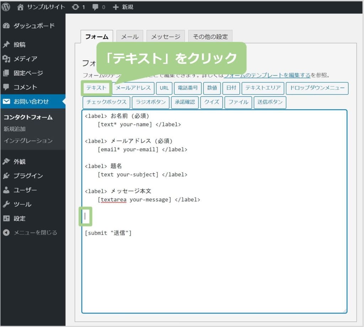Viewport: 364px width, 327px height.
Task: Open コンタクトフォーム in the submenu
Action: pyautogui.click(x=28, y=117)
